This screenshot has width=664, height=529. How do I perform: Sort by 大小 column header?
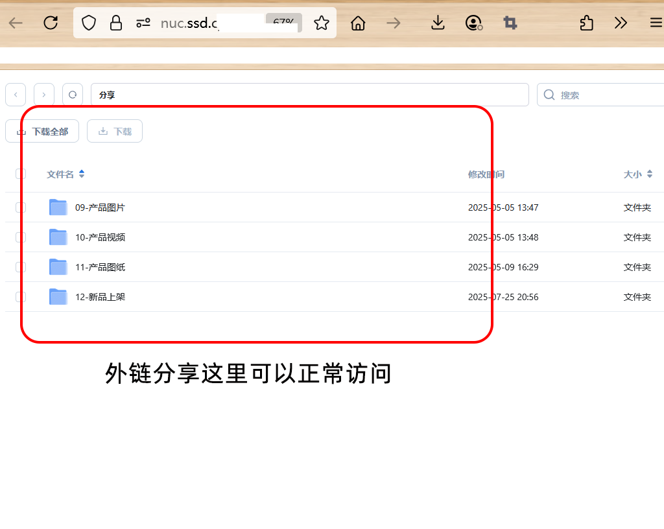click(x=638, y=174)
